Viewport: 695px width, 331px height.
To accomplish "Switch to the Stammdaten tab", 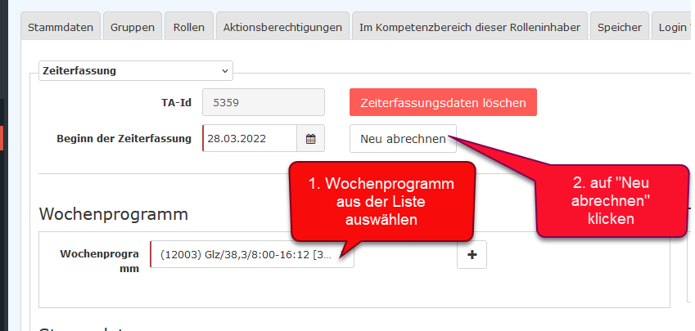I will click(61, 27).
